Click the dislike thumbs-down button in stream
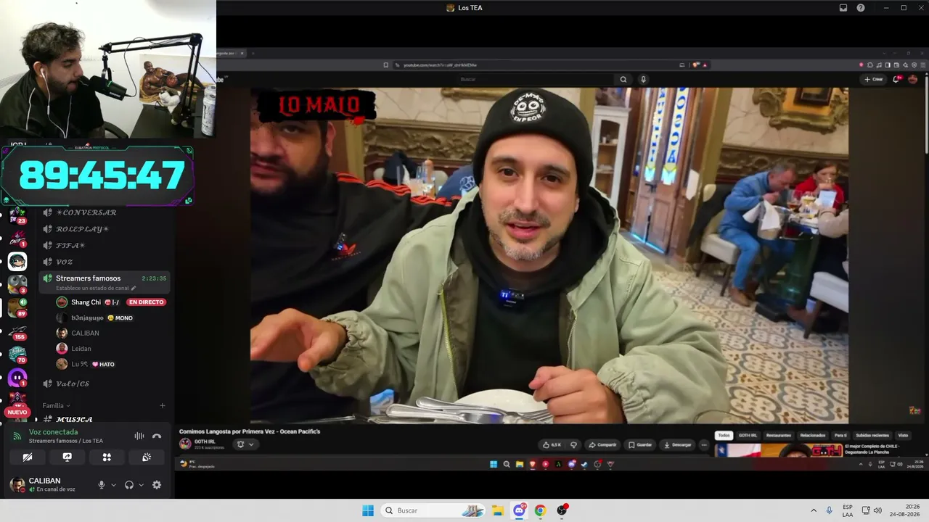Image resolution: width=929 pixels, height=522 pixels. tap(573, 444)
